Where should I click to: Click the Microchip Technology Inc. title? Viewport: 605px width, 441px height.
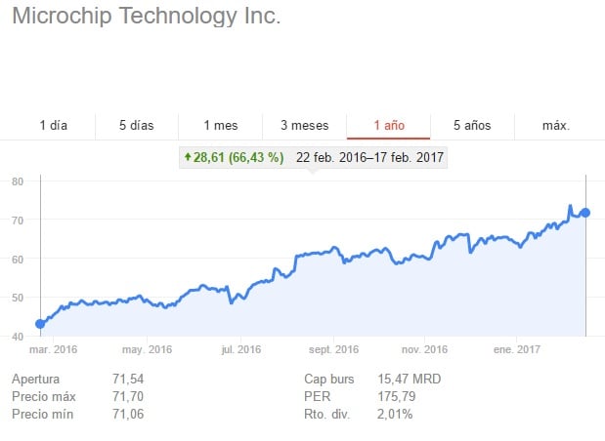(x=147, y=17)
